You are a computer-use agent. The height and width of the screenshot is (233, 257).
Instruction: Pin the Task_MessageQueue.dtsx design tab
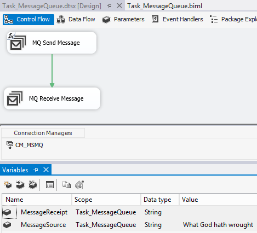point(109,6)
